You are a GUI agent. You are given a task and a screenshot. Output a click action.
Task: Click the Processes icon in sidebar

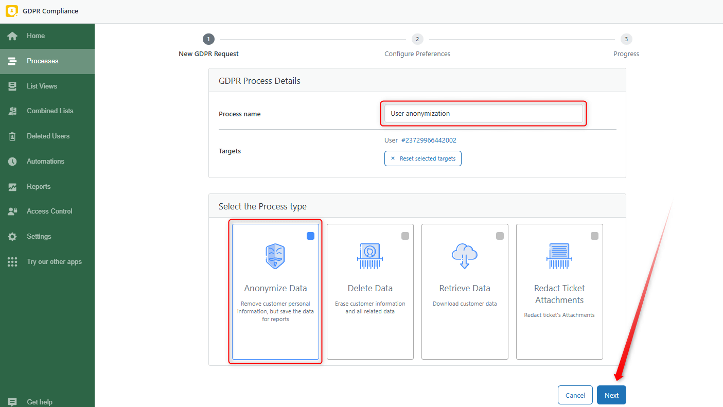point(12,61)
